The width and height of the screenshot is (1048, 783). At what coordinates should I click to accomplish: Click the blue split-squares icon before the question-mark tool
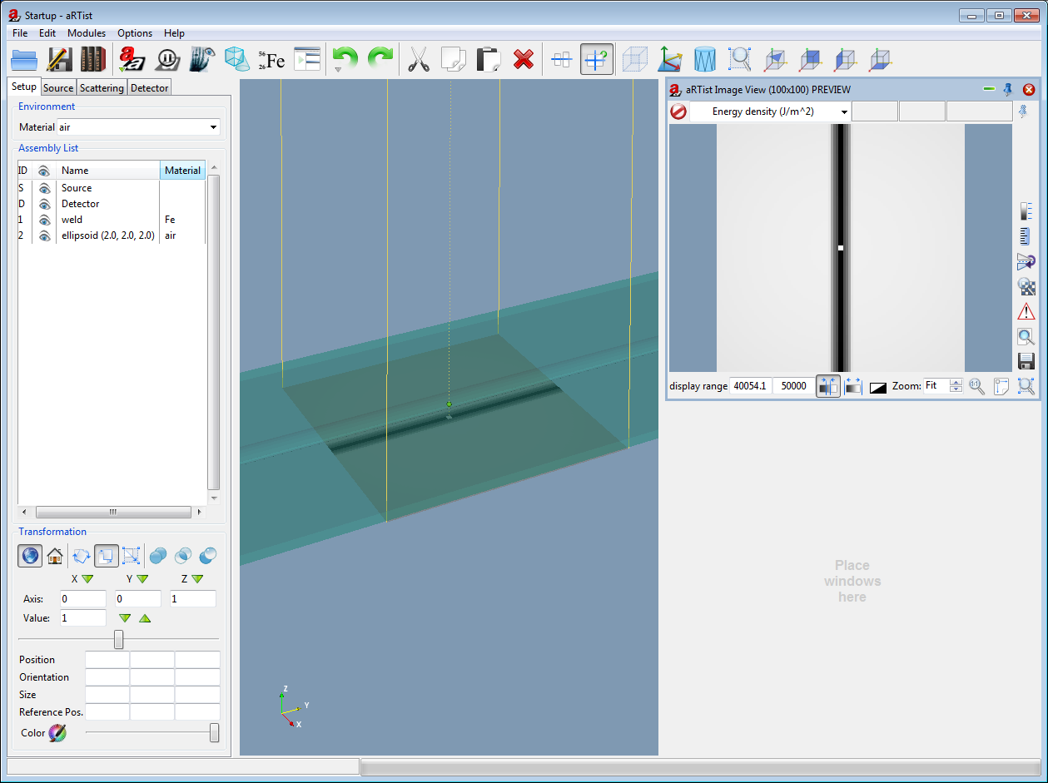(x=562, y=60)
